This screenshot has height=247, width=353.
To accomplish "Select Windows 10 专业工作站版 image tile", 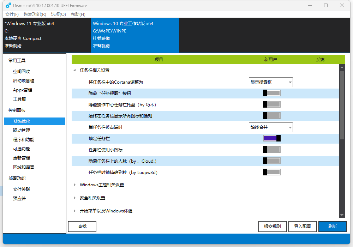I will 135,35.
